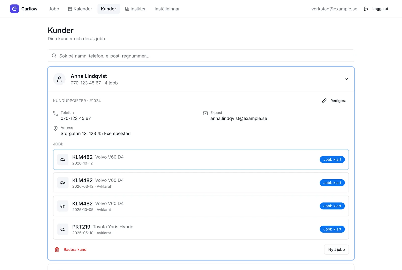Click address Storgatan 12, 123 45 Exempelstad
Screen dimensions: 402x270
[x=95, y=133]
